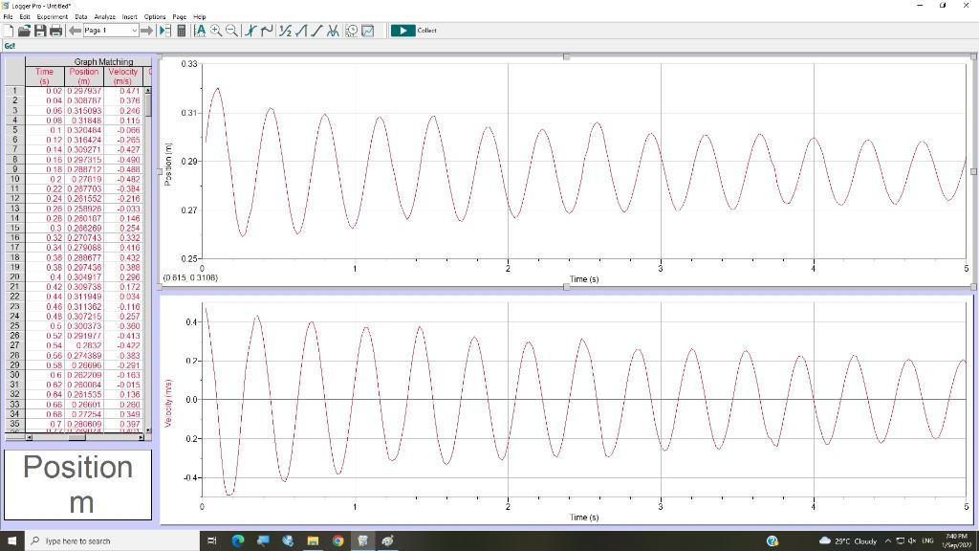979x551 pixels.
Task: Click the data table scrollbar down arrow
Action: tap(148, 430)
